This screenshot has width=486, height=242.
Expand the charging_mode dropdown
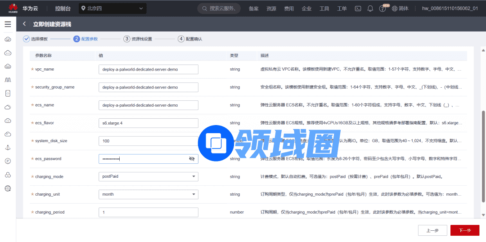(x=148, y=177)
